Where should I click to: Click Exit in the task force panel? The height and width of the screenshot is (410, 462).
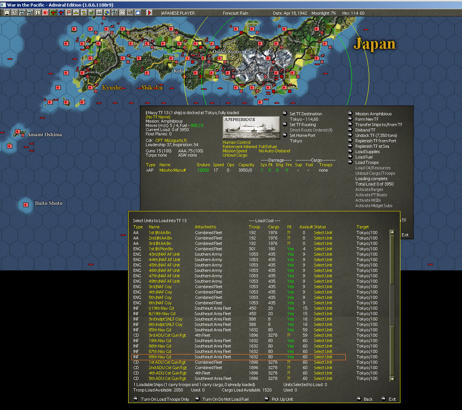click(405, 235)
